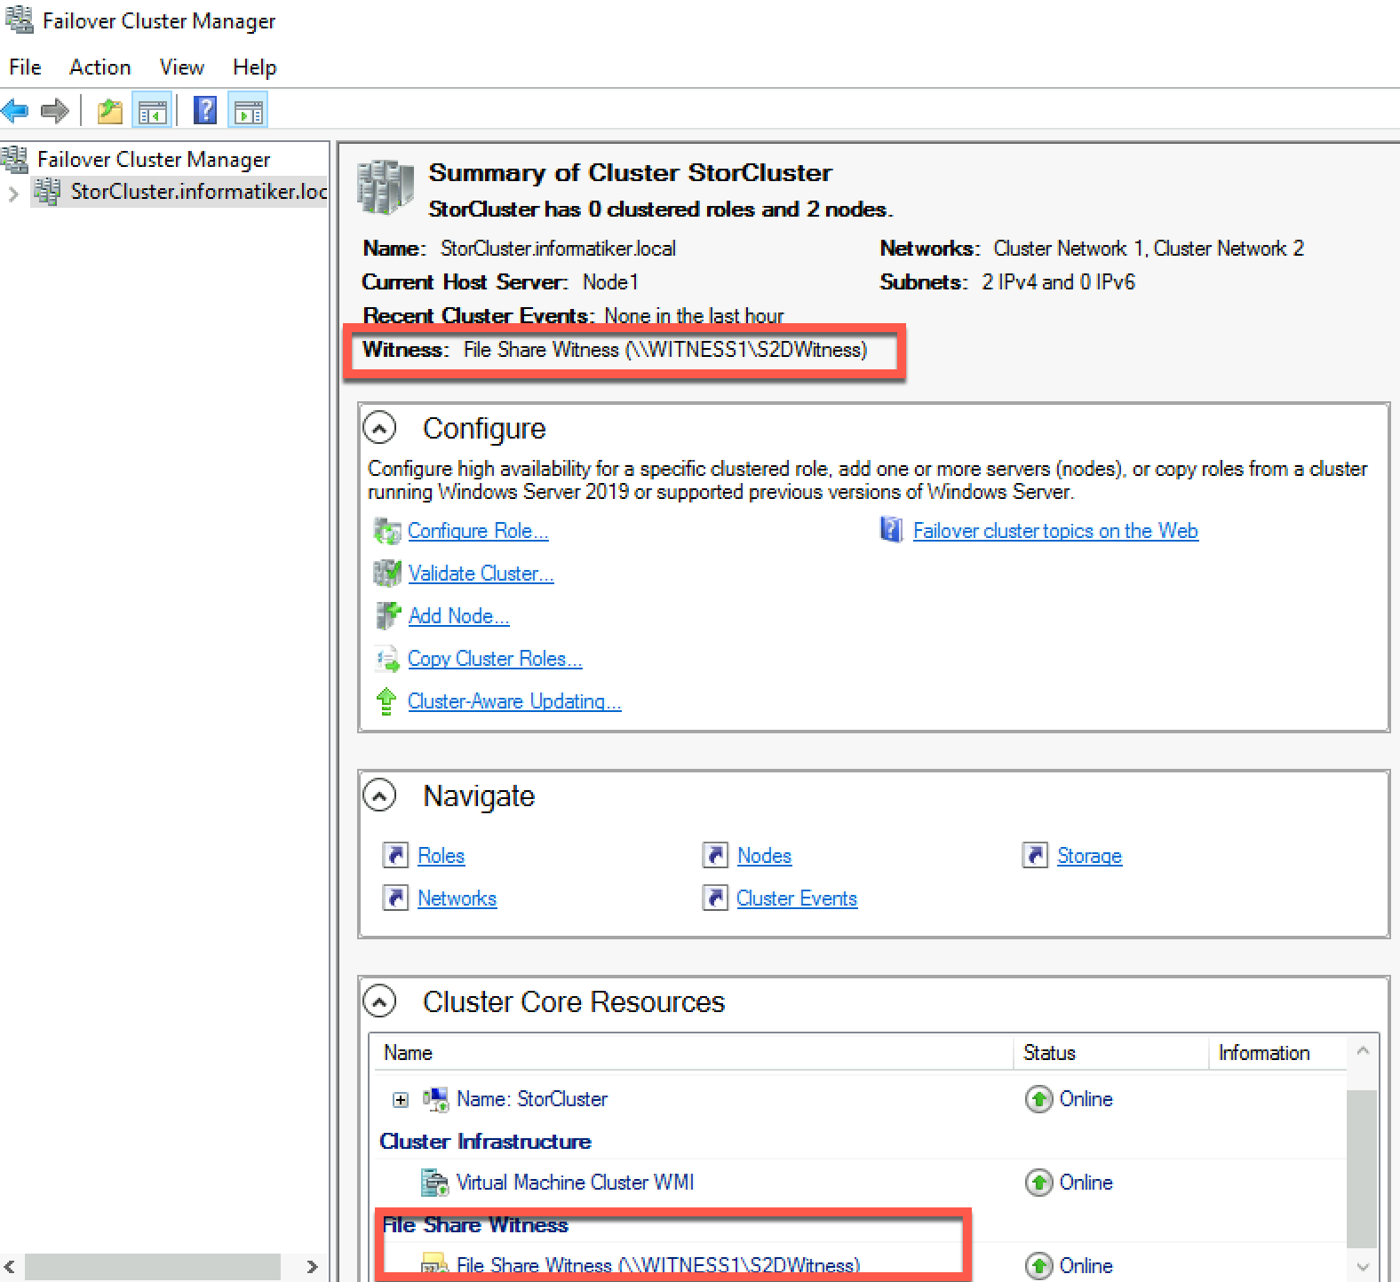Image resolution: width=1400 pixels, height=1282 pixels.
Task: Click the resources list scroll down arrow
Action: [1363, 1266]
